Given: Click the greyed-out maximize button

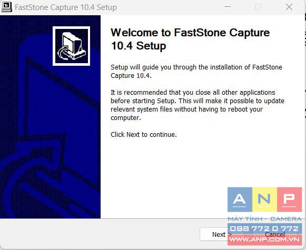Looking at the screenshot, I should tap(258, 7).
